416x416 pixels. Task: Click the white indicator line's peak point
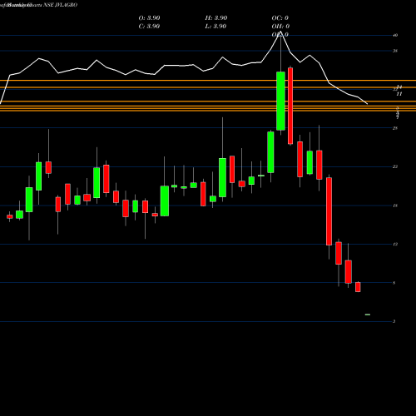click(x=280, y=32)
